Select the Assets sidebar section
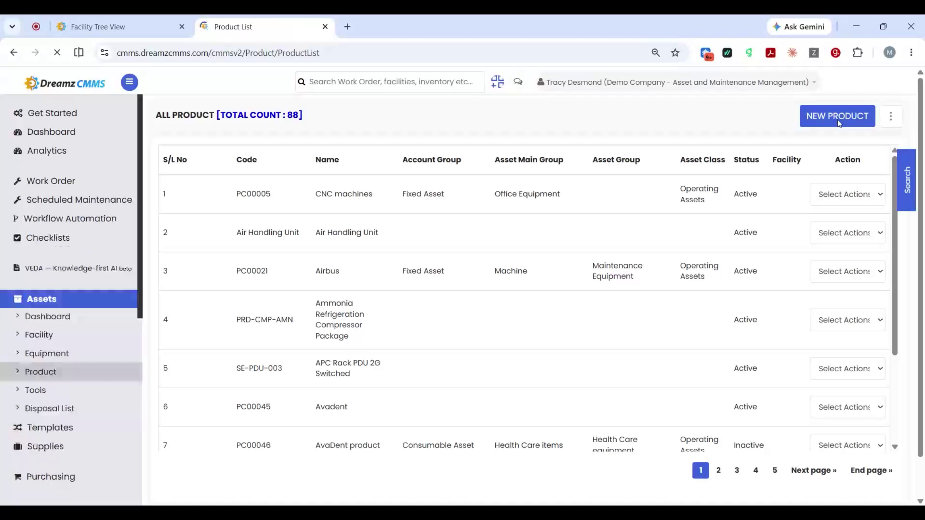This screenshot has height=520, width=925. pyautogui.click(x=69, y=299)
